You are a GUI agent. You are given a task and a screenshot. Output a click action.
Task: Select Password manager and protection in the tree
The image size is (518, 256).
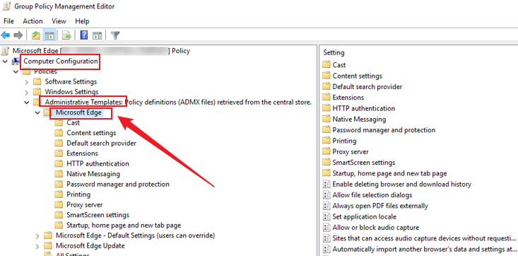[x=118, y=185]
